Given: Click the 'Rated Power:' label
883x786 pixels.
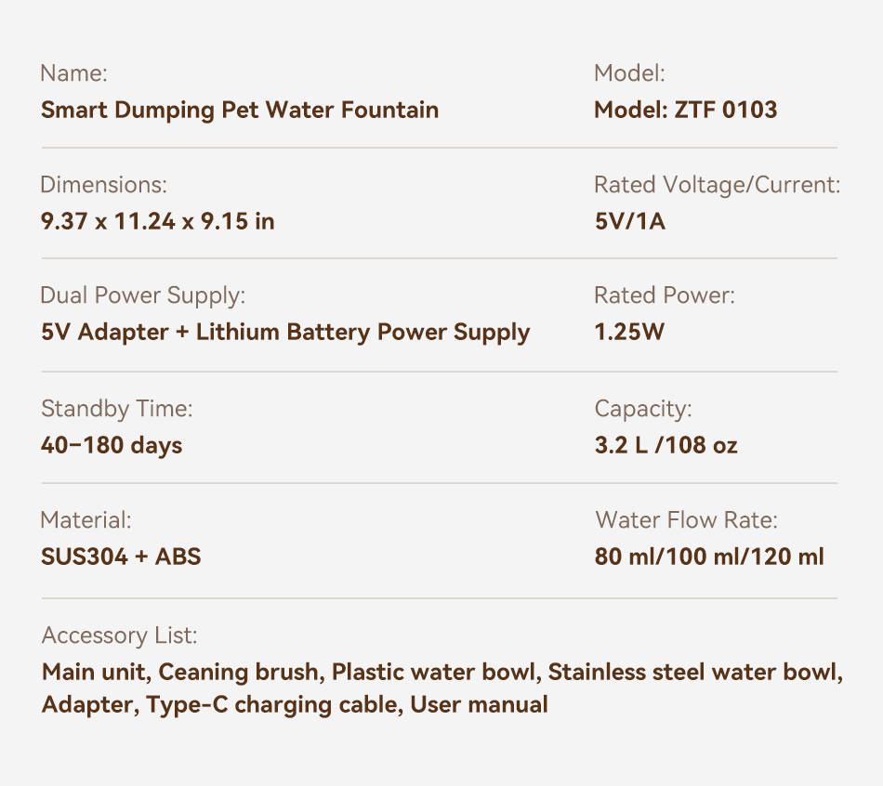Looking at the screenshot, I should (664, 295).
